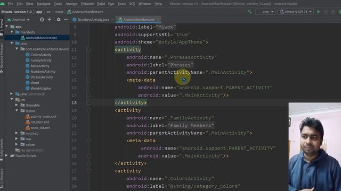The width and height of the screenshot is (341, 191).
Task: Open MainActivity from project tree
Action: [x=40, y=66]
